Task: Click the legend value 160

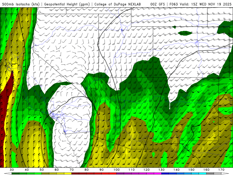Action: (206, 170)
